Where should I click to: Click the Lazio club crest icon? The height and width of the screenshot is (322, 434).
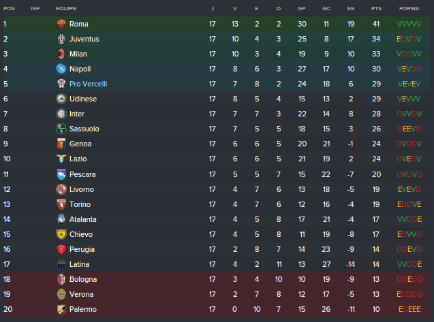click(61, 159)
